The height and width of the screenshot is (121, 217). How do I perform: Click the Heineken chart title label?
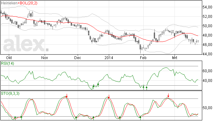point(9,3)
